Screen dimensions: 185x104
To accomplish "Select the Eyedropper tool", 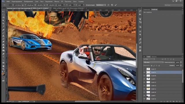I will tap(3, 27).
